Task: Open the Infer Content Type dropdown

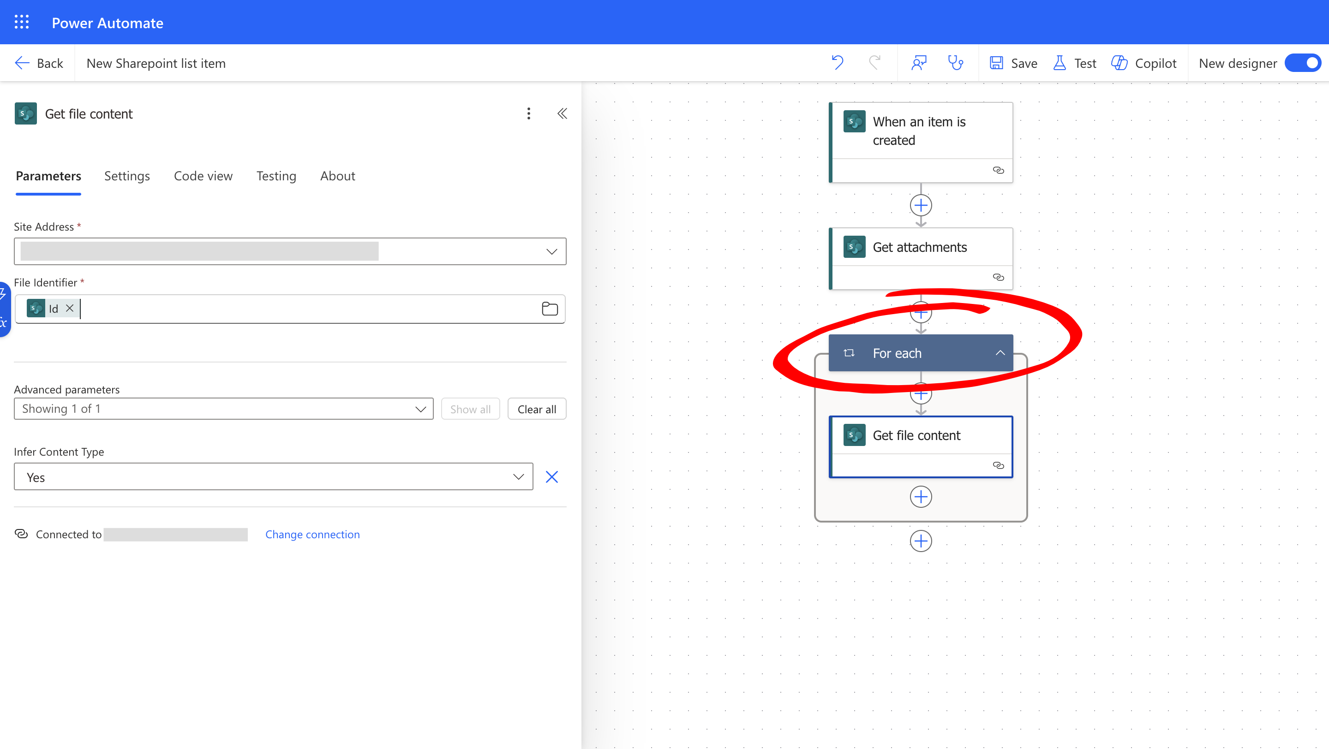Action: (x=518, y=477)
